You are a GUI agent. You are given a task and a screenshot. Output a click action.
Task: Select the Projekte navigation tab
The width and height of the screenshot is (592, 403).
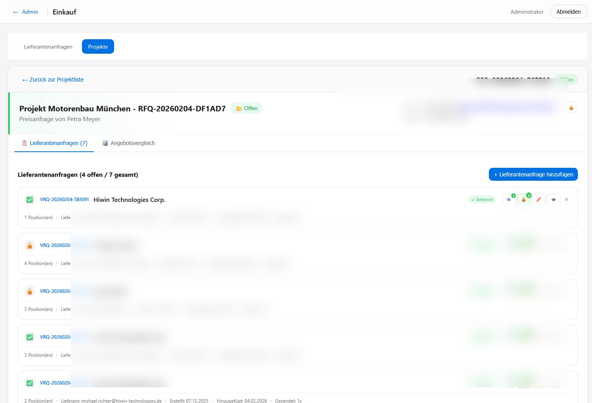[x=98, y=47]
